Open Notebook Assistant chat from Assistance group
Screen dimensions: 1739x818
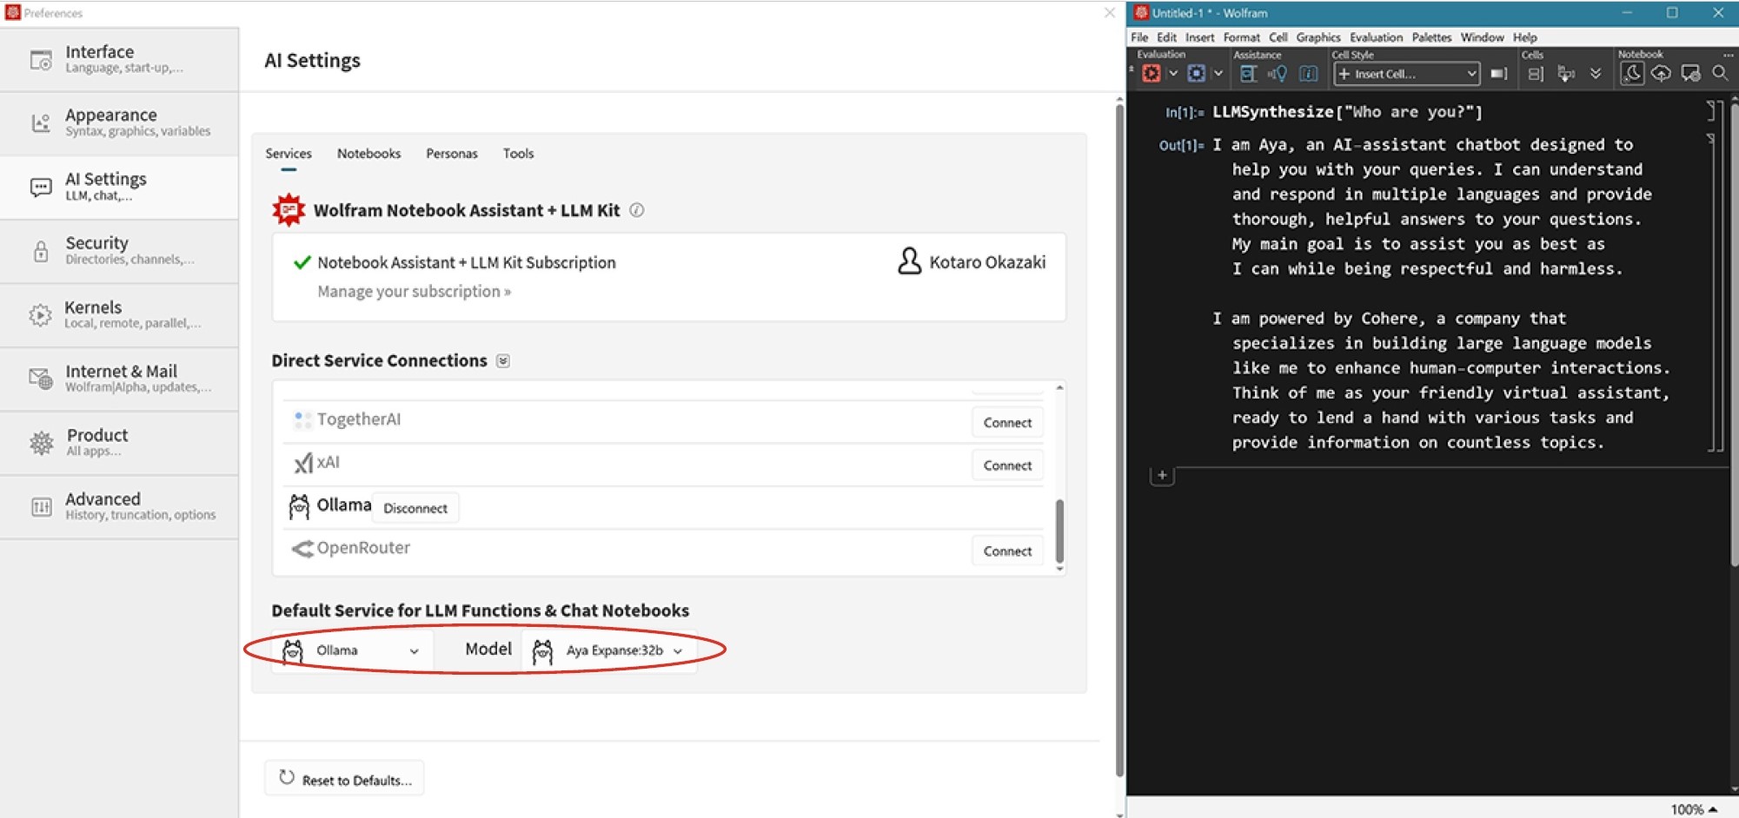[x=1249, y=74]
